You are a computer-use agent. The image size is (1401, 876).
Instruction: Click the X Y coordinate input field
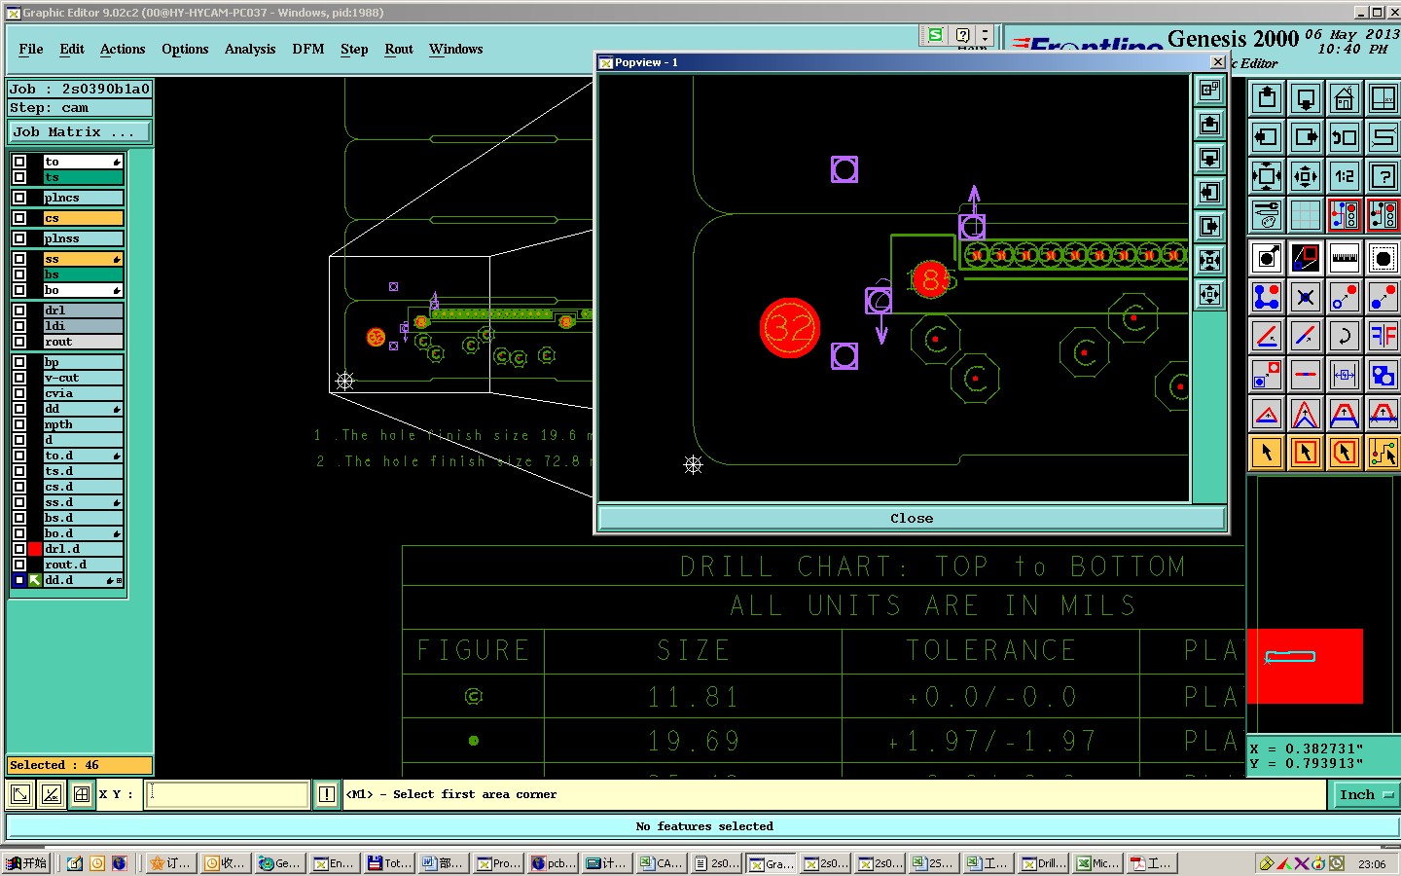tap(228, 794)
